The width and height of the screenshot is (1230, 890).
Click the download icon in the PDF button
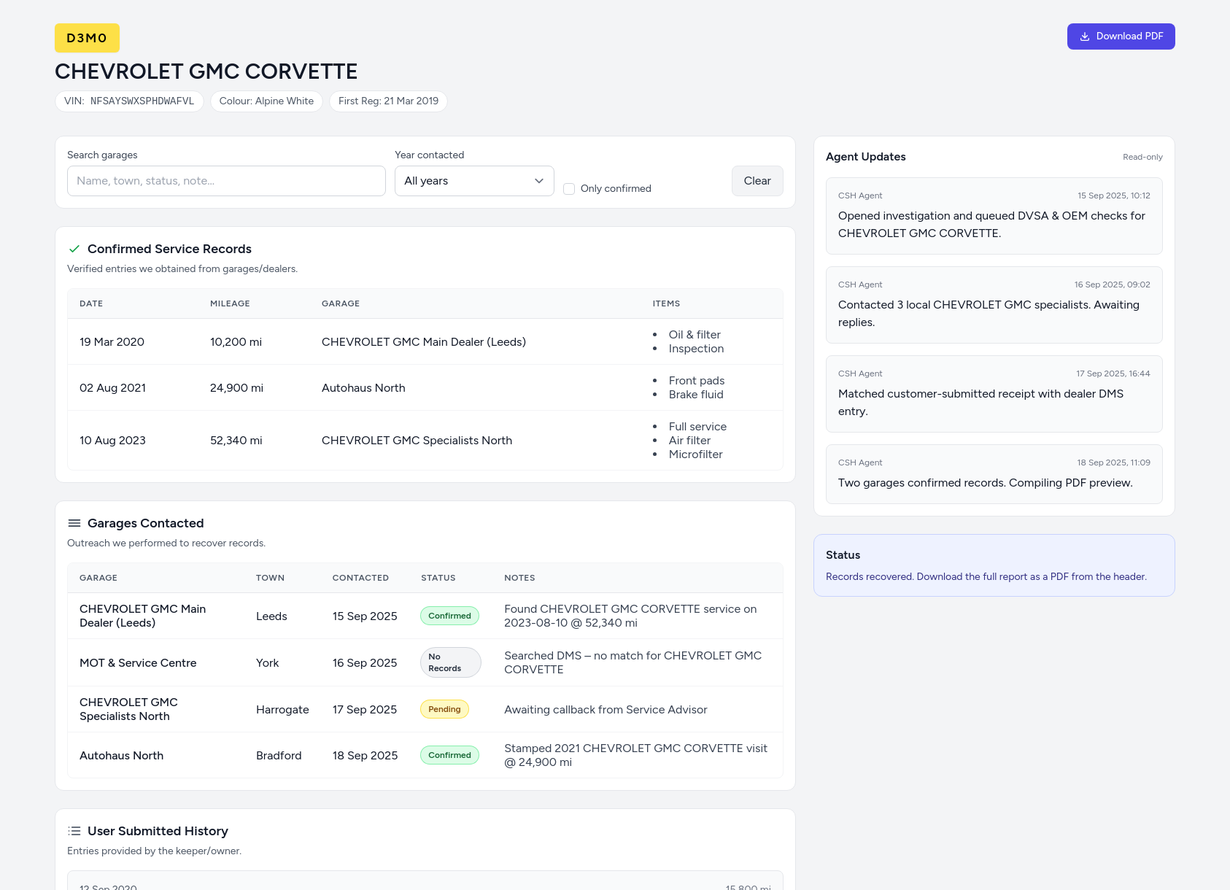coord(1085,36)
